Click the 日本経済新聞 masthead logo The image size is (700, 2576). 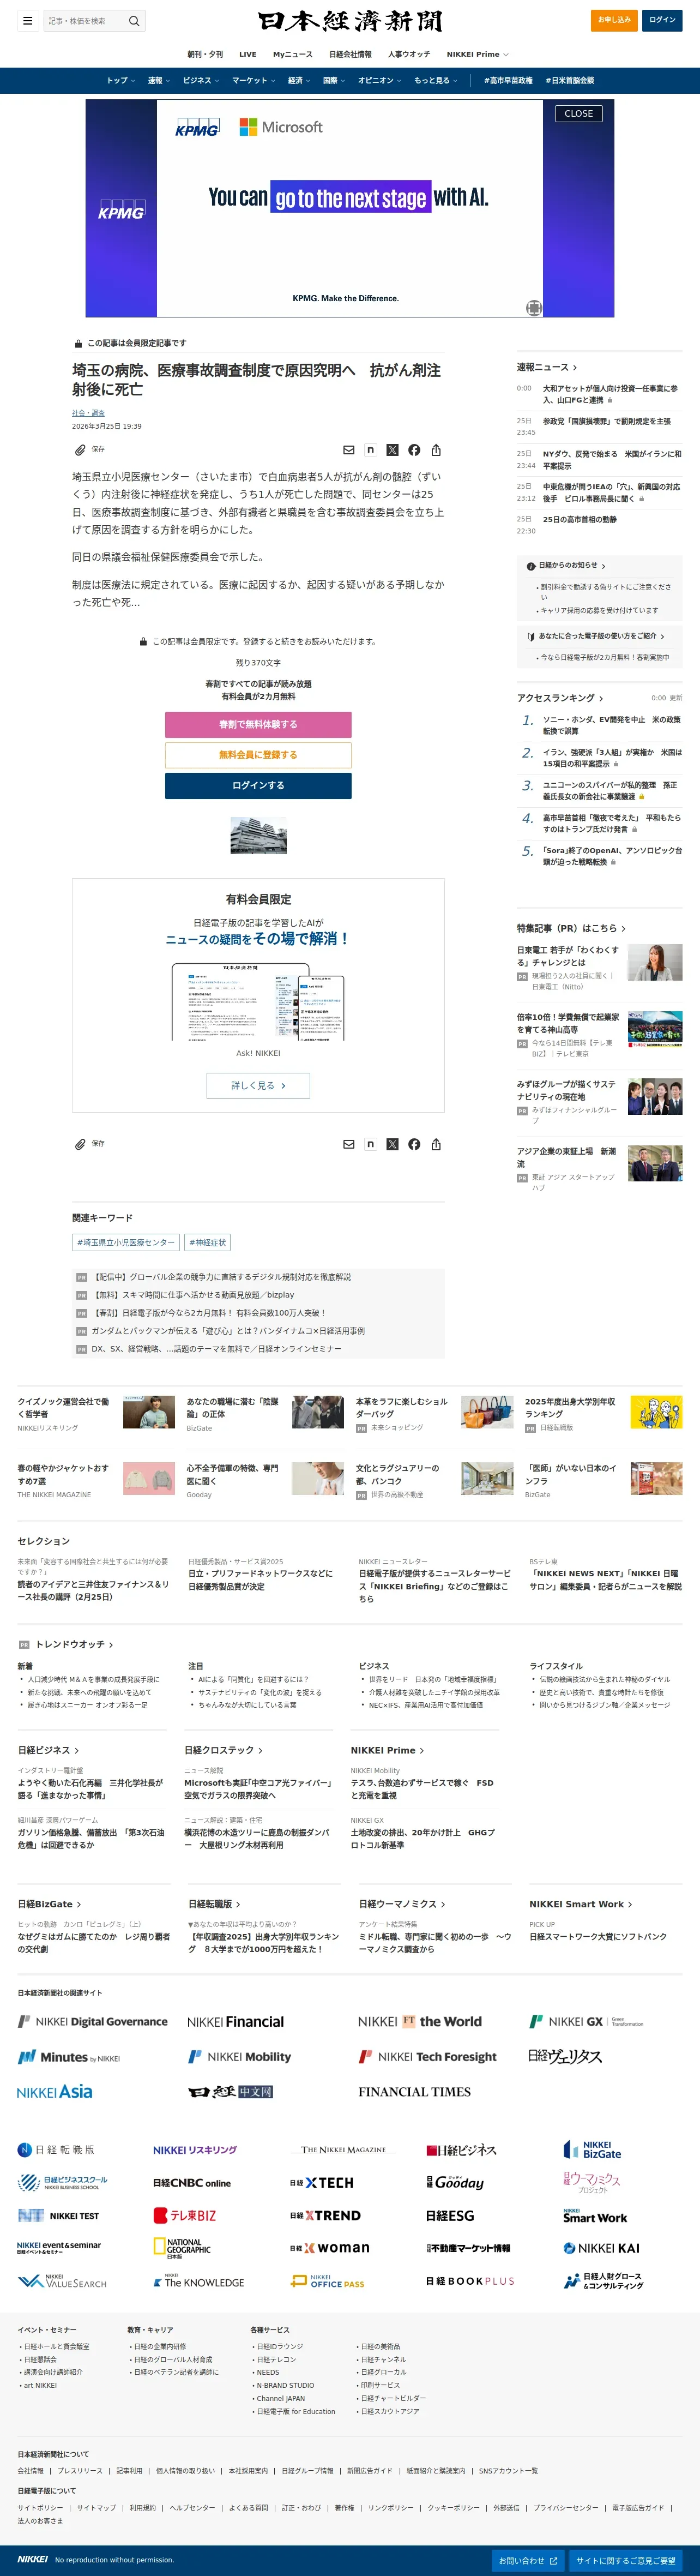click(x=350, y=20)
